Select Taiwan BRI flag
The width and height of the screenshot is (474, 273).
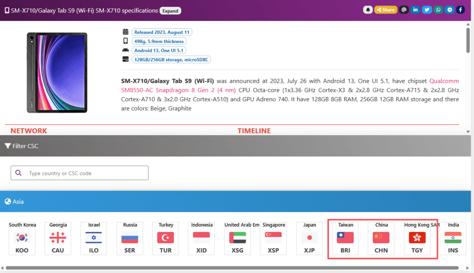coord(345,238)
